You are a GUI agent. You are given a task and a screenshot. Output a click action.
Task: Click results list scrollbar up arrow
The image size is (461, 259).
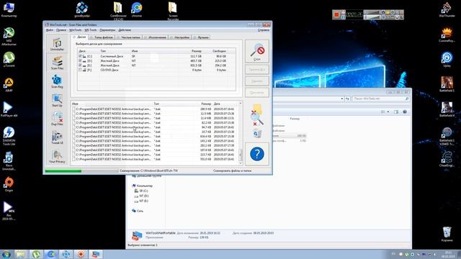(x=241, y=104)
